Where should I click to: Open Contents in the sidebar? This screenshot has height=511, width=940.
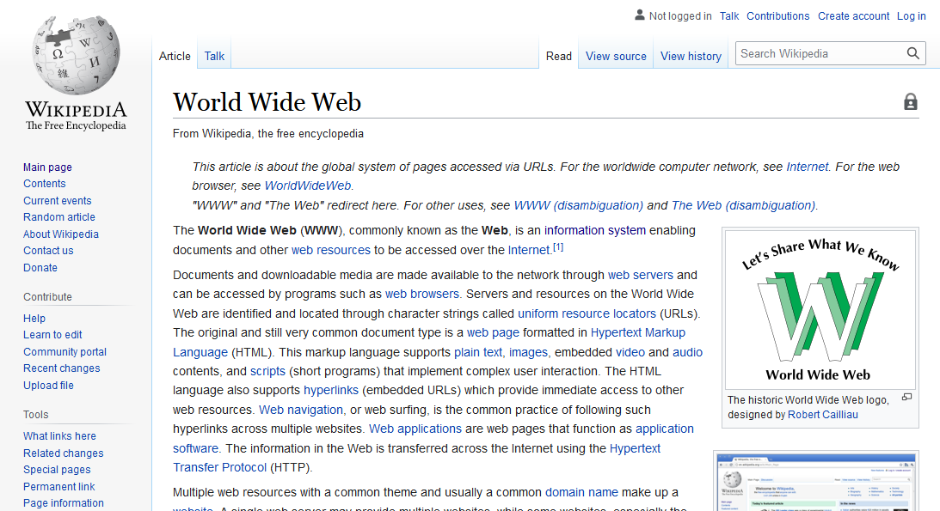pos(45,184)
